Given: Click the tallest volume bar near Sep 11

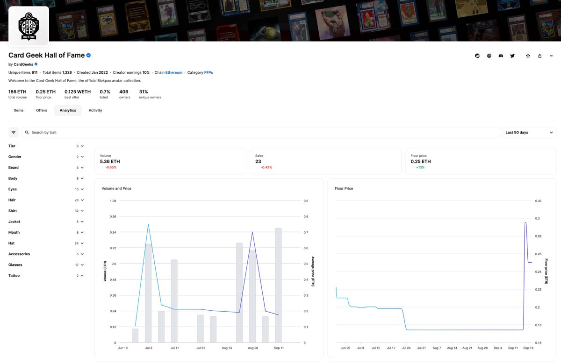Looking at the screenshot, I should (278, 285).
